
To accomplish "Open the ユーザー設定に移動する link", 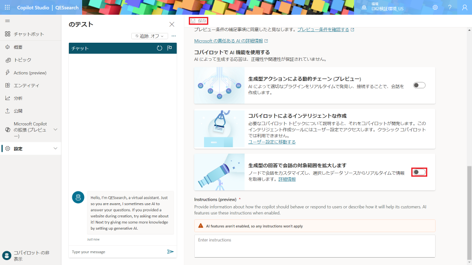I will (272, 142).
